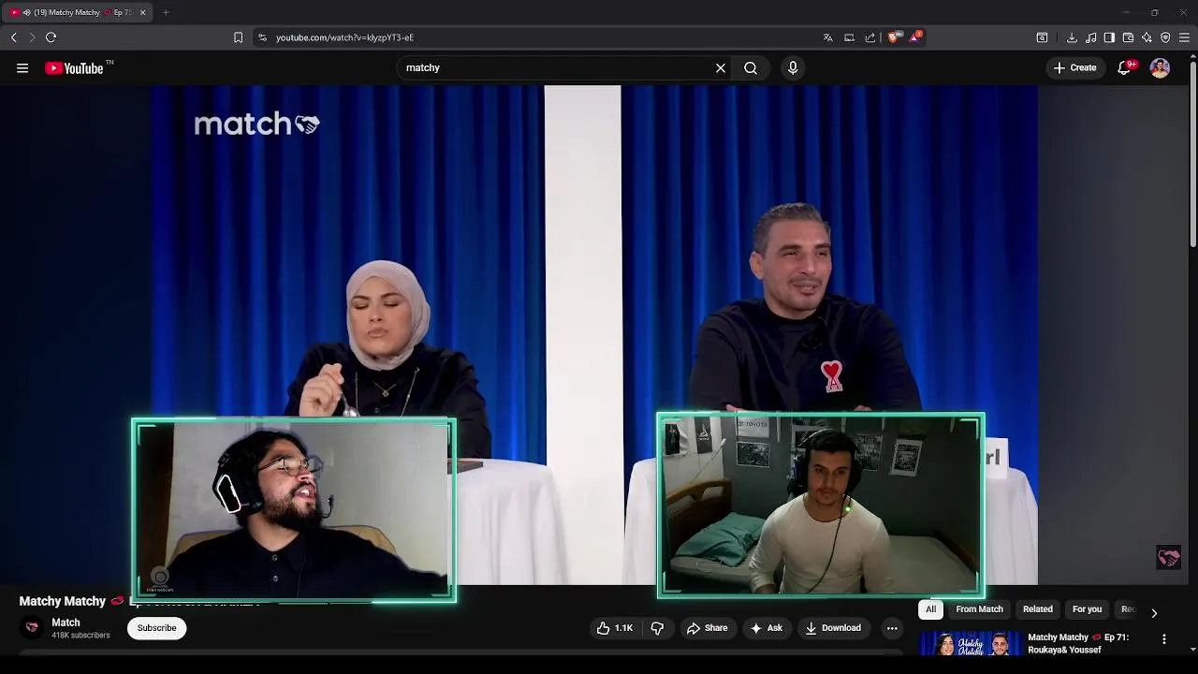Select the youtube.com URL in address bar

[x=344, y=37]
